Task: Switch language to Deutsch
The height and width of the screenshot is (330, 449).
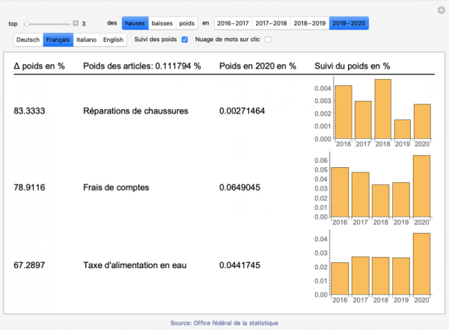Action: pyautogui.click(x=28, y=40)
